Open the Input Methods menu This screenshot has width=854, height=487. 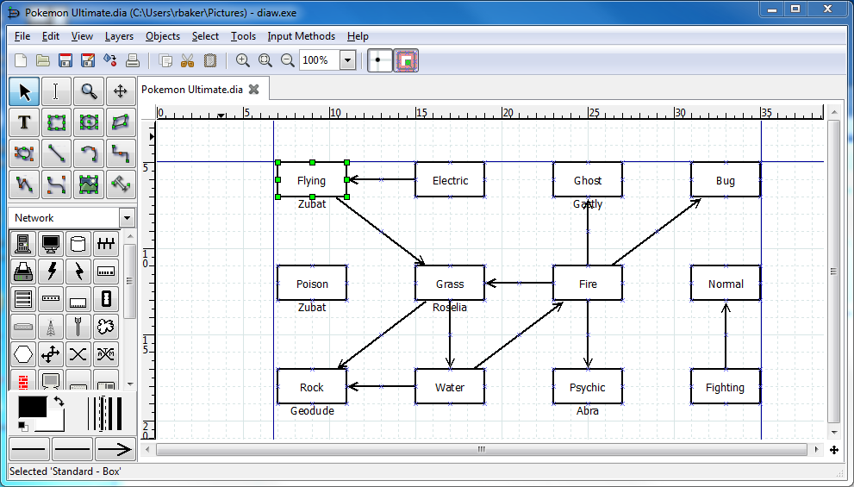302,36
